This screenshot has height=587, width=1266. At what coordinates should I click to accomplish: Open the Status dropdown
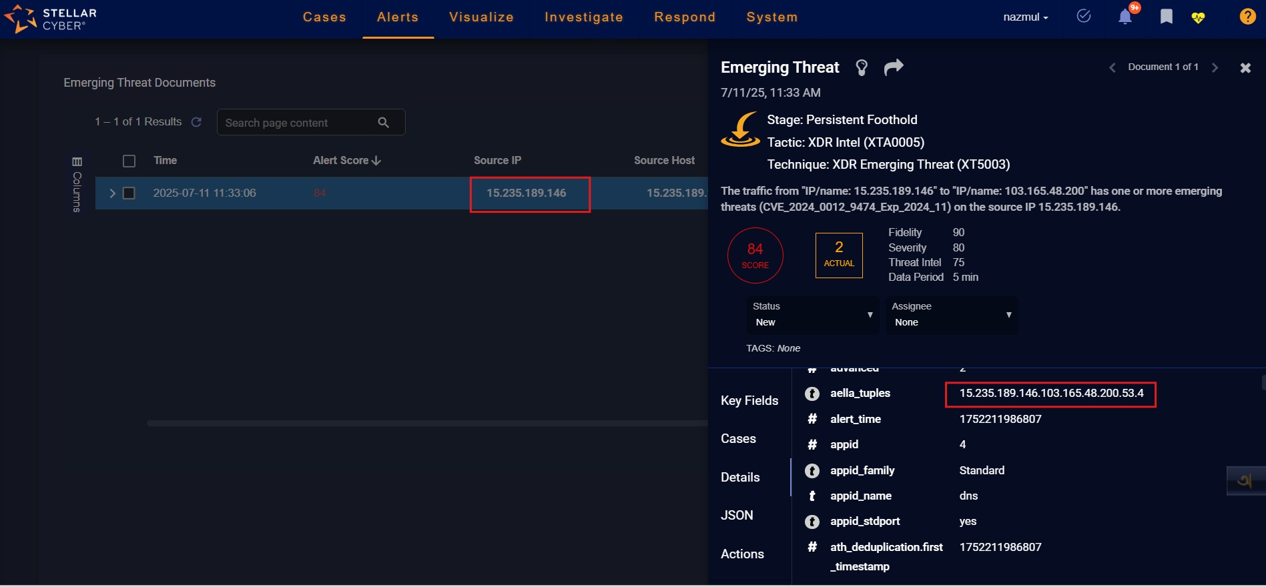point(812,315)
